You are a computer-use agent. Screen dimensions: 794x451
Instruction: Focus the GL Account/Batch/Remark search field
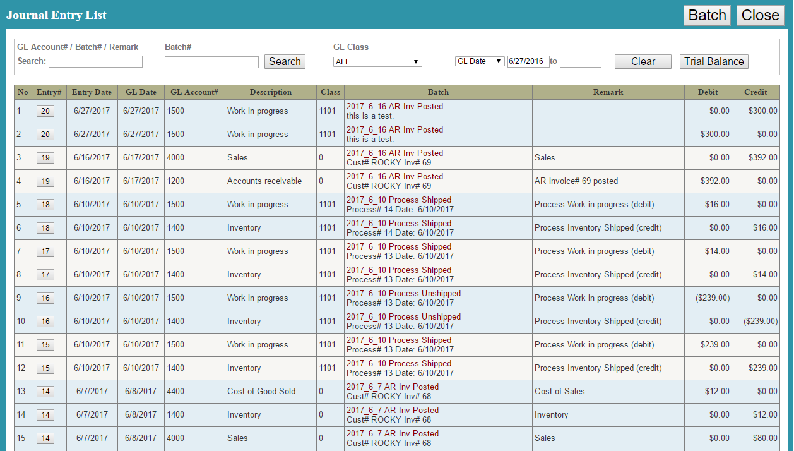point(95,61)
